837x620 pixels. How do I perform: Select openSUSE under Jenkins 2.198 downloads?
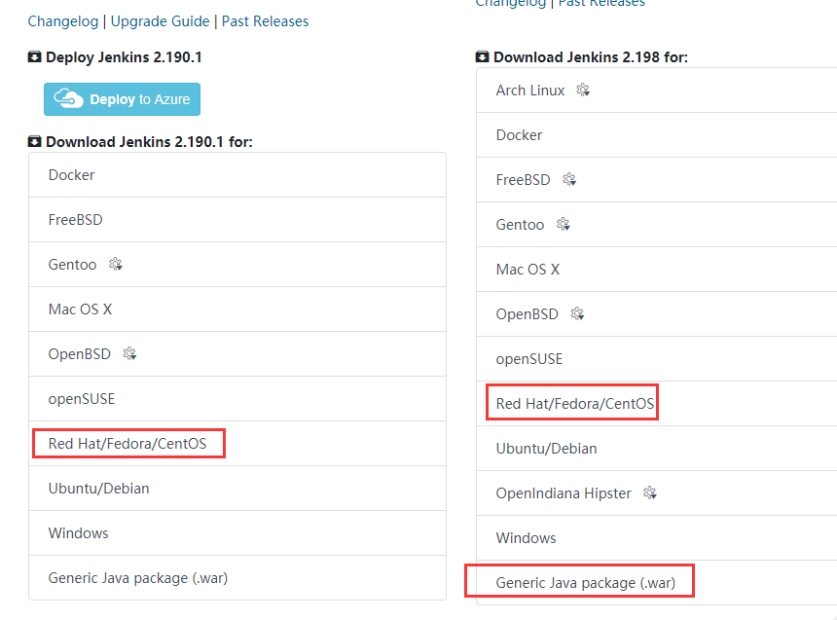(657, 359)
